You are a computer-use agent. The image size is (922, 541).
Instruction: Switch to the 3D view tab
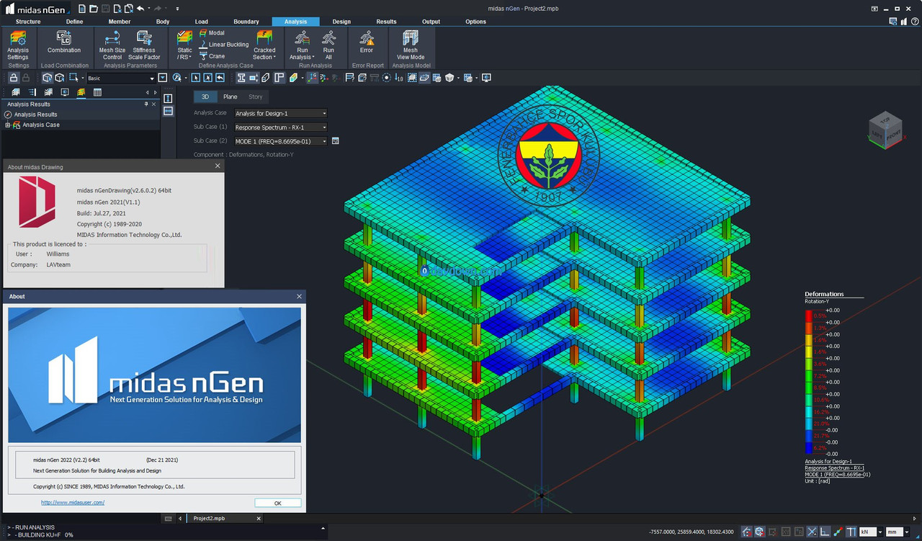[205, 97]
